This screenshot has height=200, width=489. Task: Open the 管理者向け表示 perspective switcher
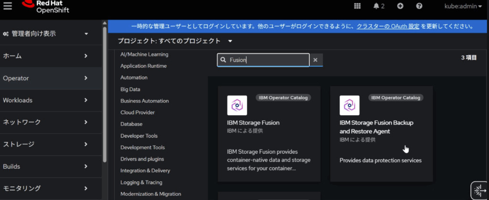pos(46,34)
